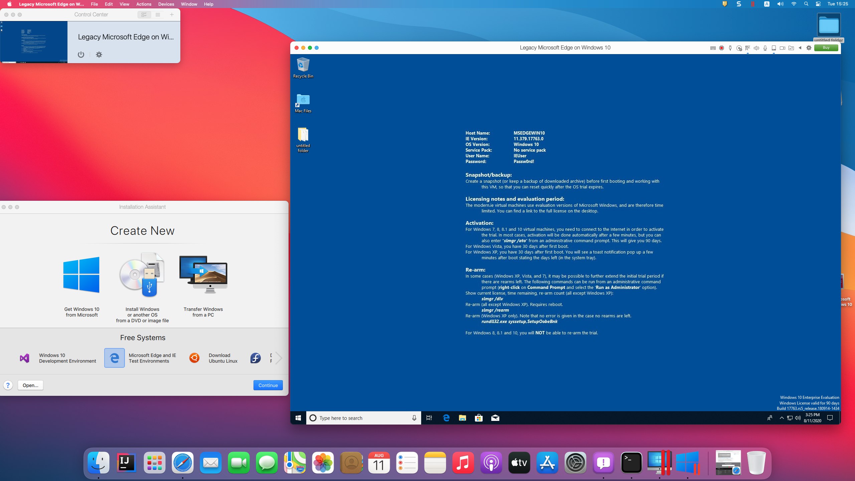Click the Windows volume tray icon
Image resolution: width=855 pixels, height=481 pixels.
(798, 418)
